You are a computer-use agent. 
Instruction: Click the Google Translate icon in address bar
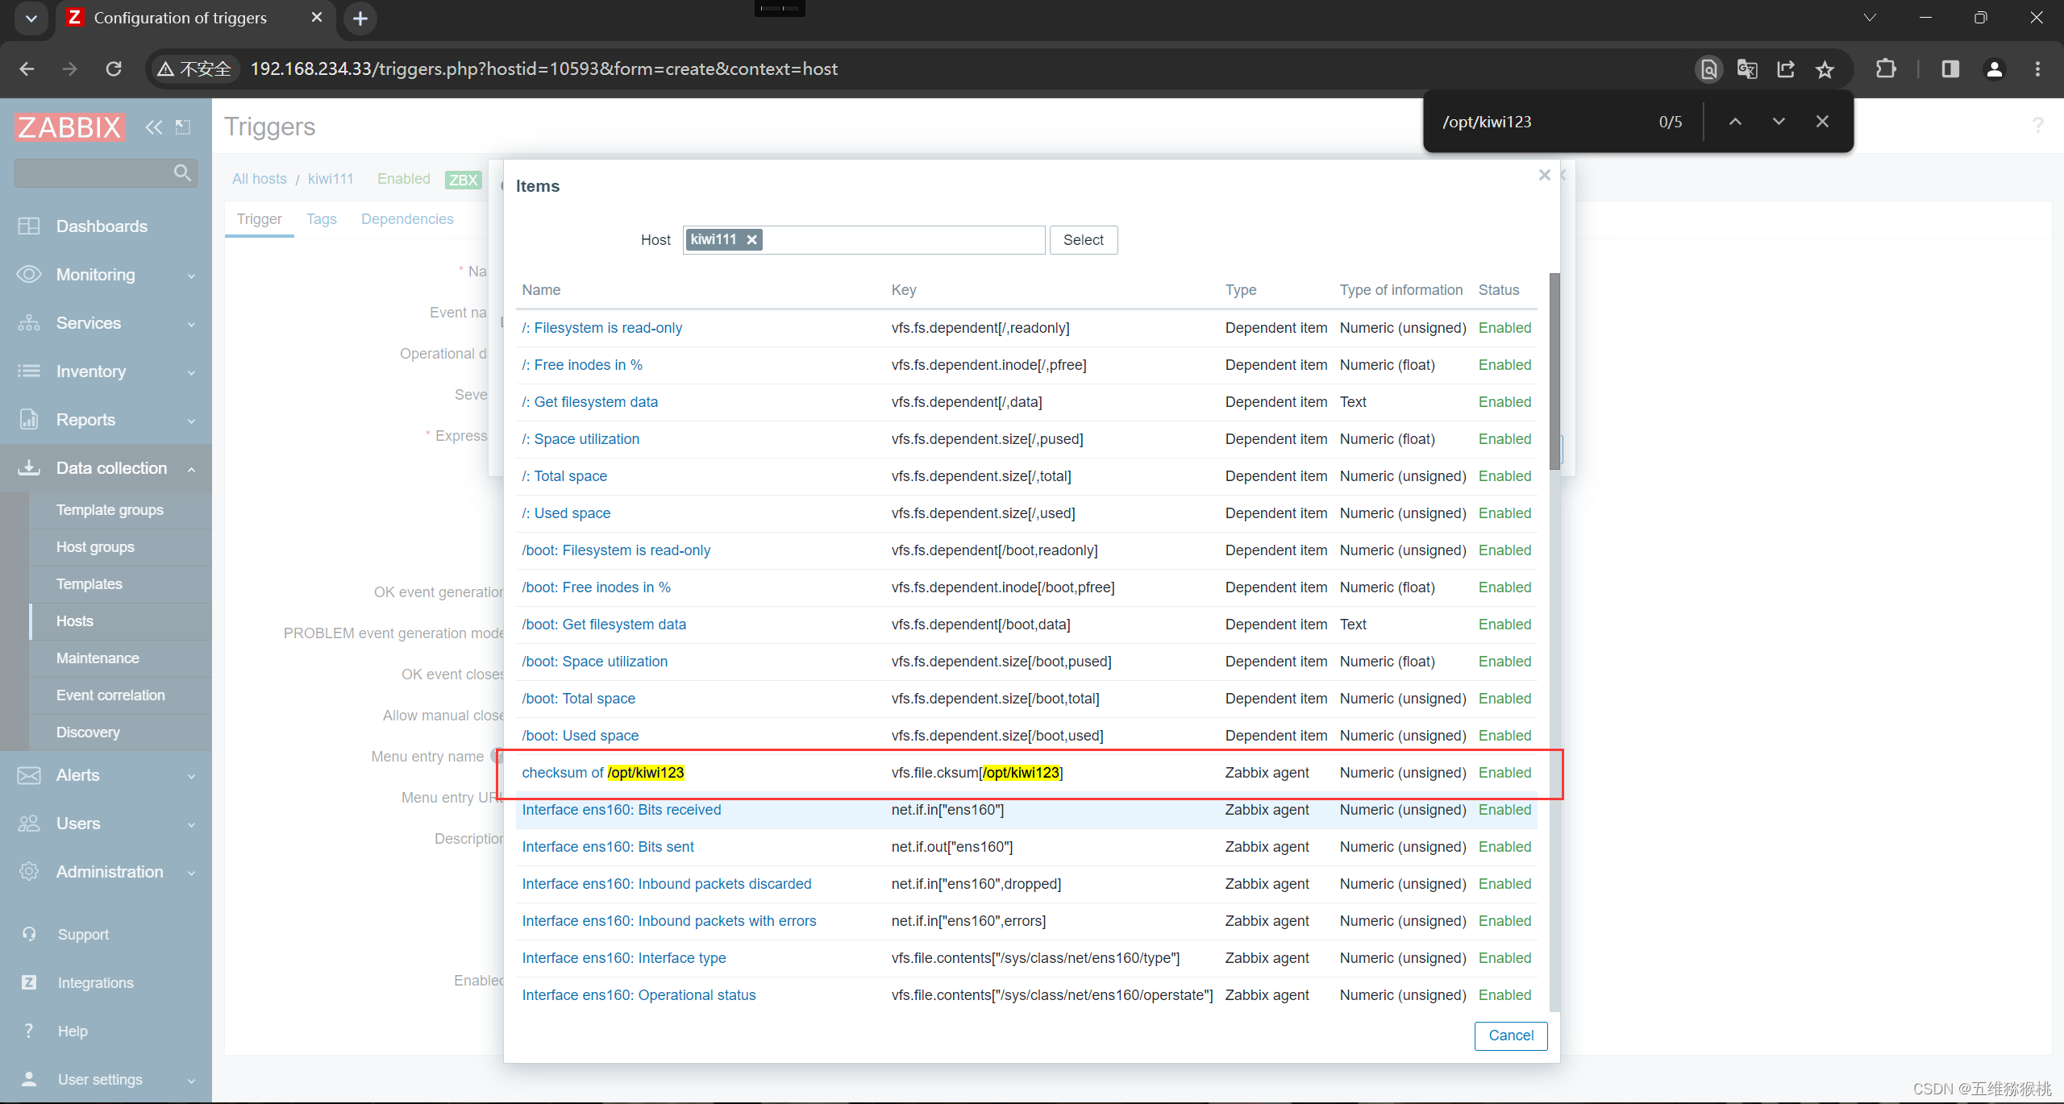tap(1747, 69)
